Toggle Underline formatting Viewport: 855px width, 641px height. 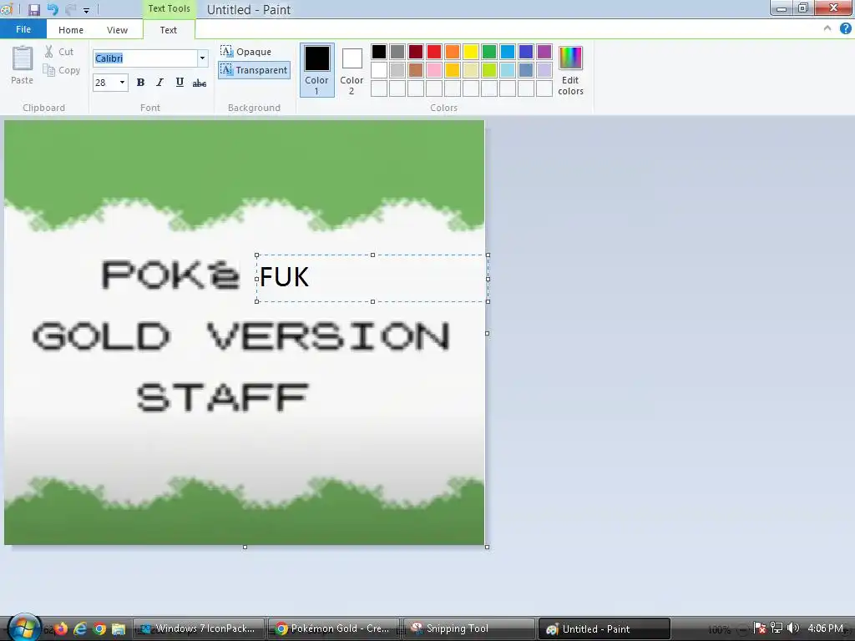click(x=180, y=83)
